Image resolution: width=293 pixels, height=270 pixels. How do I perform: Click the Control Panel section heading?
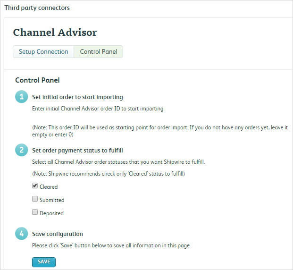pos(37,80)
